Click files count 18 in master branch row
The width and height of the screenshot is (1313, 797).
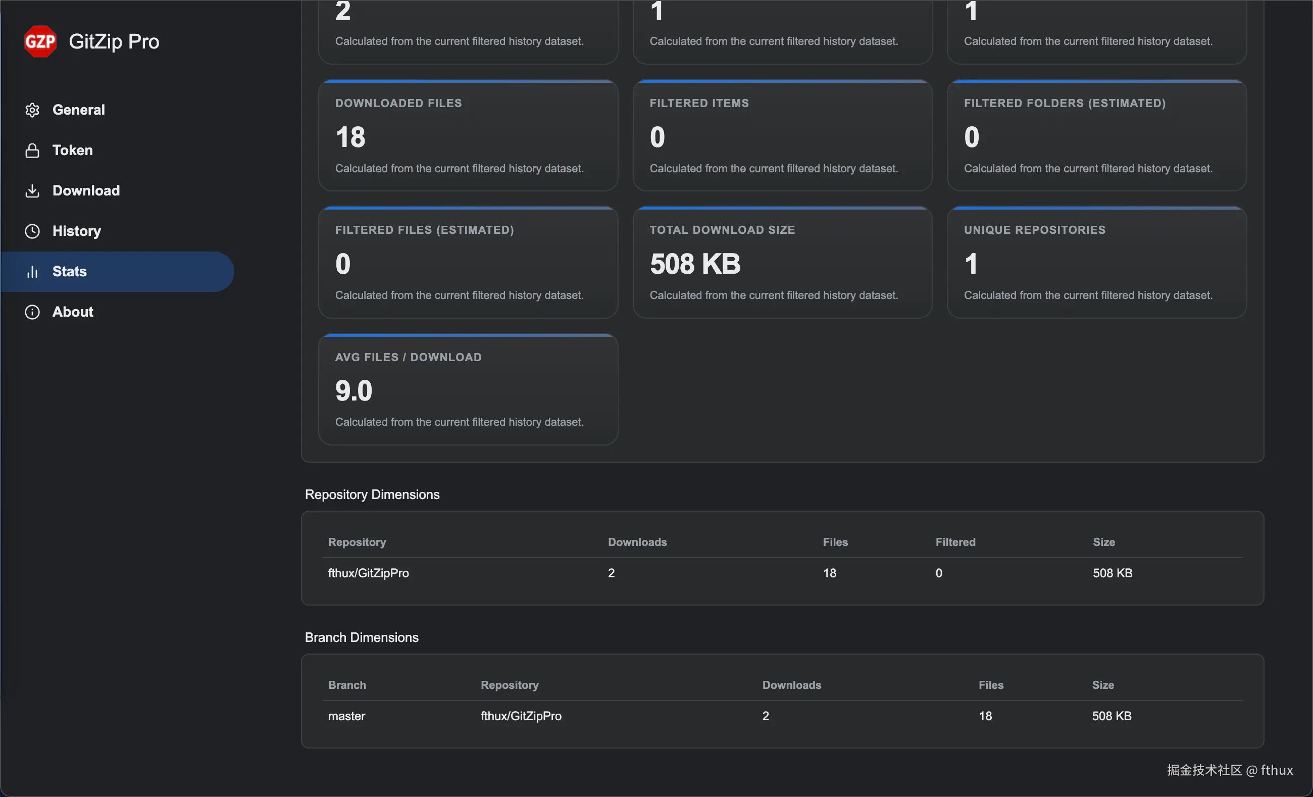tap(985, 716)
